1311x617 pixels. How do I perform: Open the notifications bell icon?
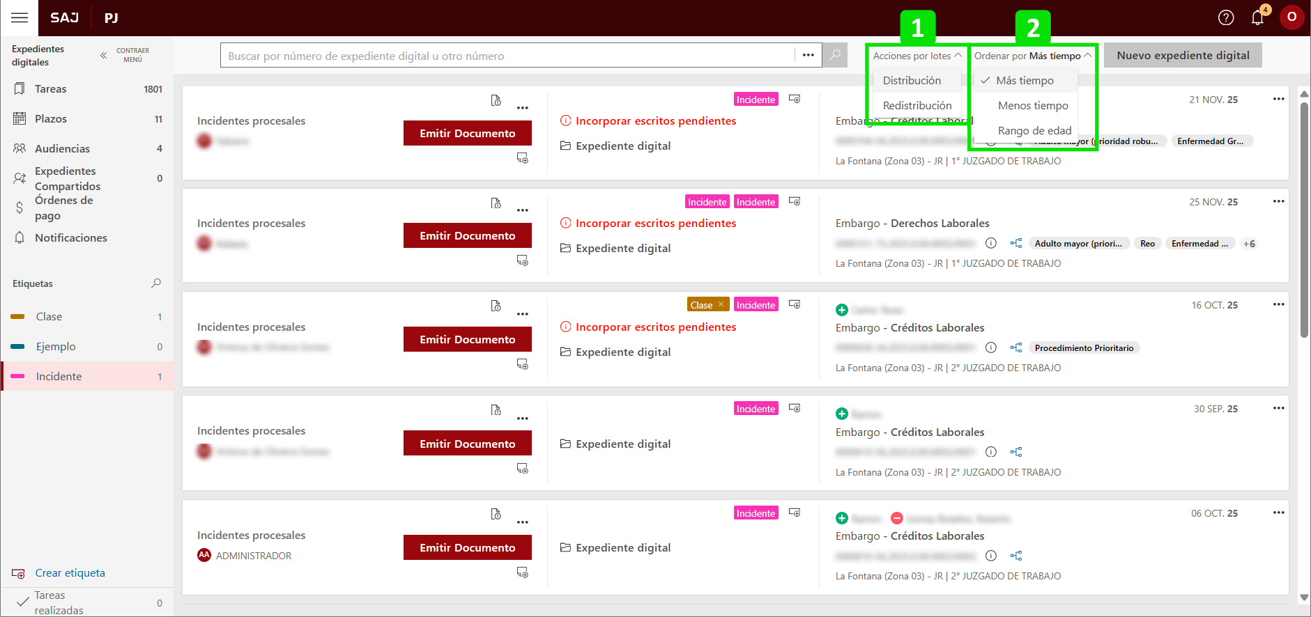(x=1257, y=17)
